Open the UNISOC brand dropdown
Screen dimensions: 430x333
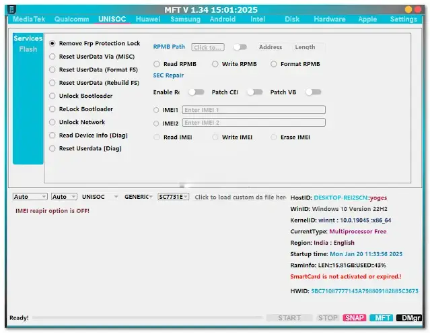(x=100, y=197)
